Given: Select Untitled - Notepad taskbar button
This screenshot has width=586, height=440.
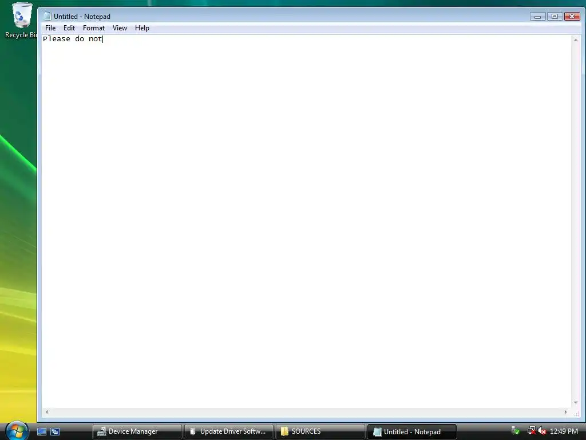Looking at the screenshot, I should click(x=412, y=431).
